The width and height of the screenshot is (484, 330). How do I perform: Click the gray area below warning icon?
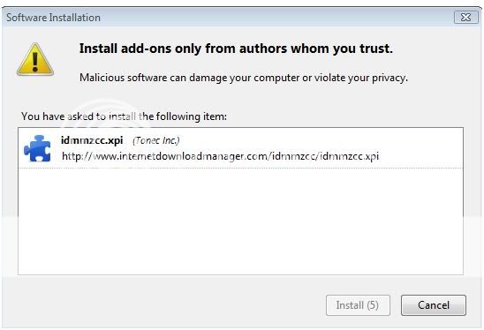point(35,93)
